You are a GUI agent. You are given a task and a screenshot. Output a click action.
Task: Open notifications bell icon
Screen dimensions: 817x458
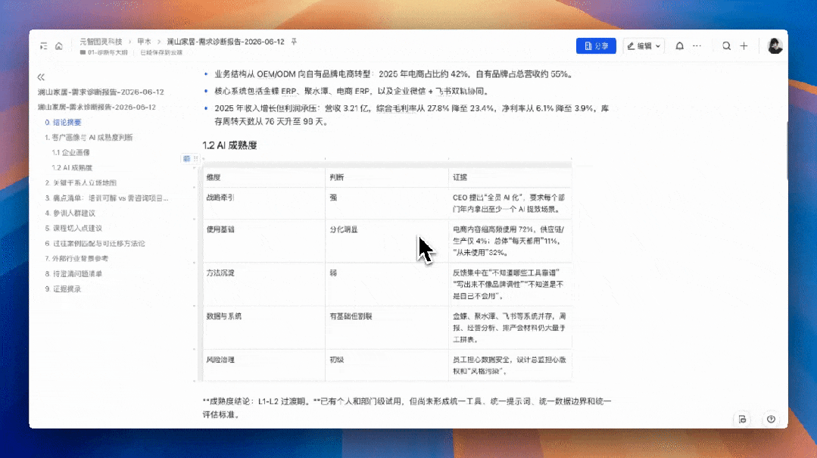[x=679, y=46]
